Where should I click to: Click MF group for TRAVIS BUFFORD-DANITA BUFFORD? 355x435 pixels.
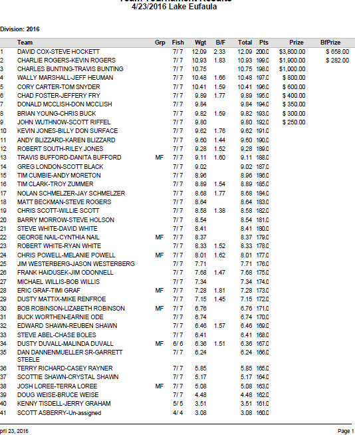pyautogui.click(x=159, y=158)
